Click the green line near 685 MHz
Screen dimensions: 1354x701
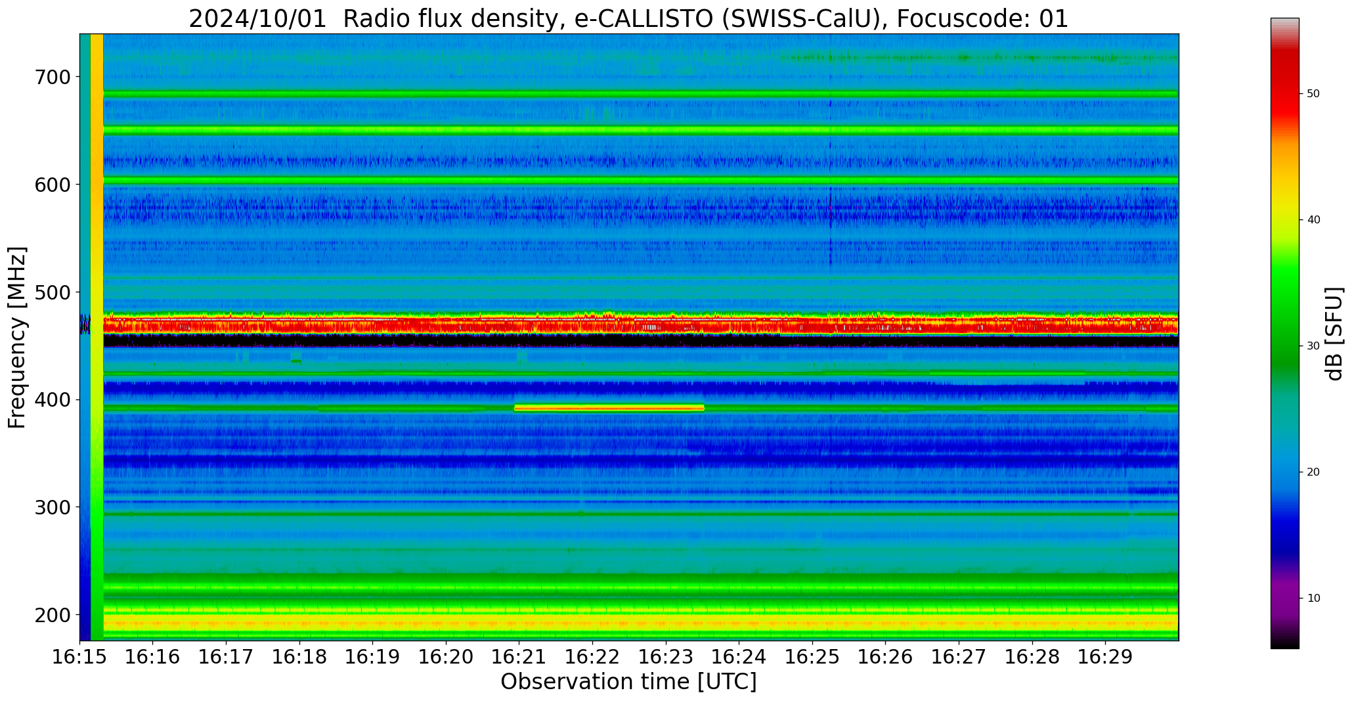[640, 94]
